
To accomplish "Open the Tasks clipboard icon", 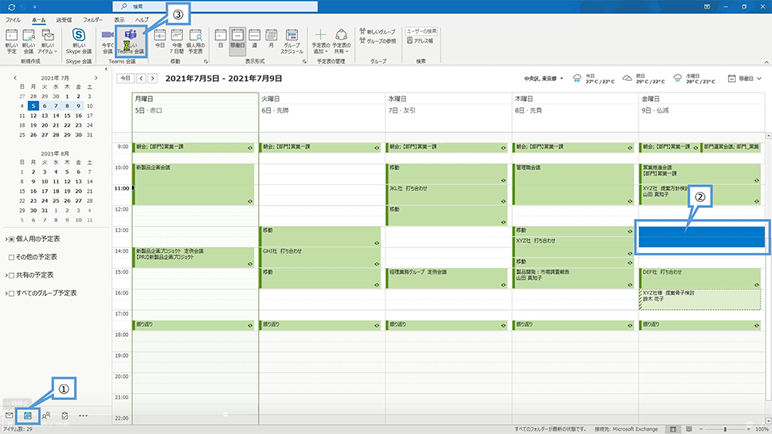I will click(x=65, y=415).
